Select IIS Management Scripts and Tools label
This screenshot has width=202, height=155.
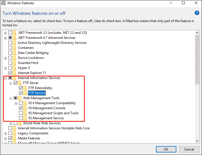[53, 113]
